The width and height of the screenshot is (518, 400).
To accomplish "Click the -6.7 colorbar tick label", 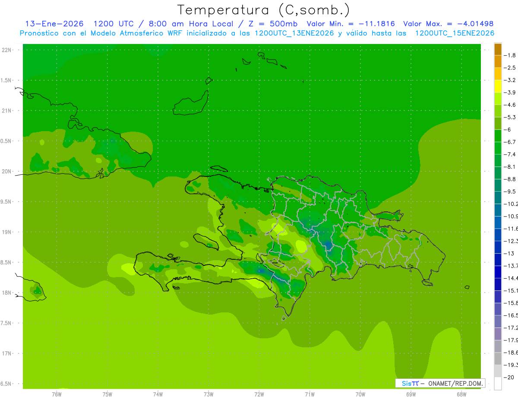I will click(511, 142).
